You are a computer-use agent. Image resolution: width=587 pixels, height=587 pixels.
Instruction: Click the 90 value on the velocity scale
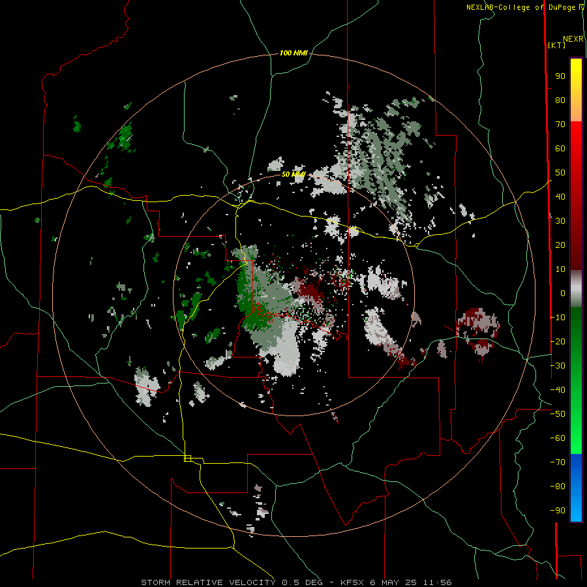coord(560,76)
